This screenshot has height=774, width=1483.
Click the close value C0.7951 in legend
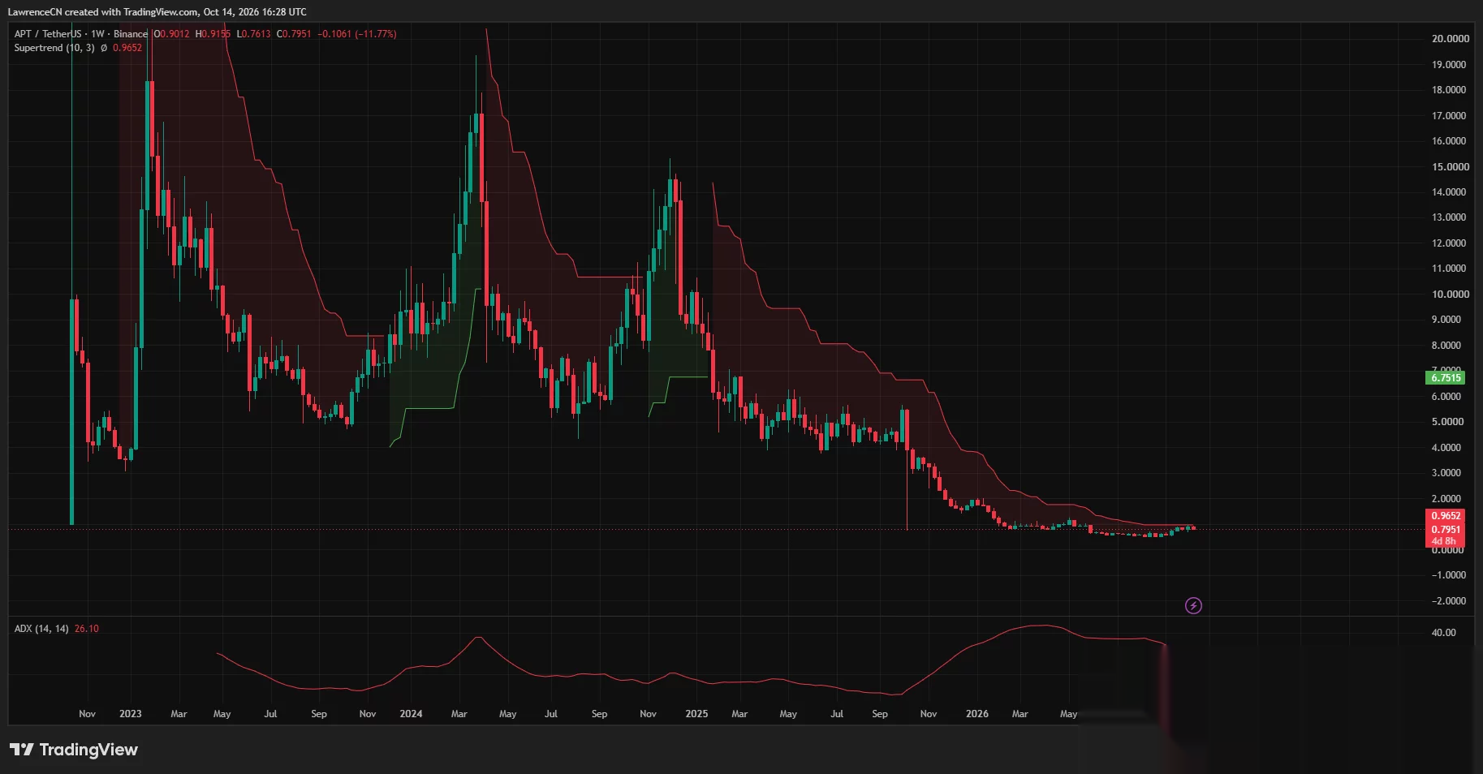294,34
